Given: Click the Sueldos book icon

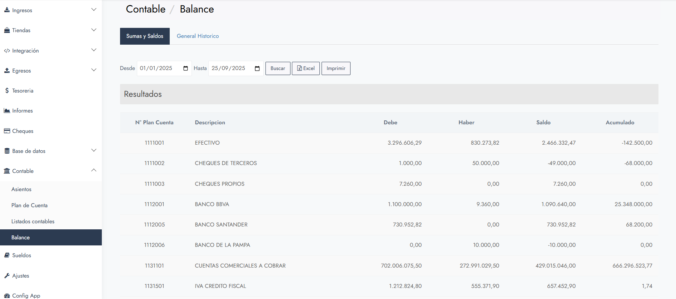Looking at the screenshot, I should tap(7, 255).
